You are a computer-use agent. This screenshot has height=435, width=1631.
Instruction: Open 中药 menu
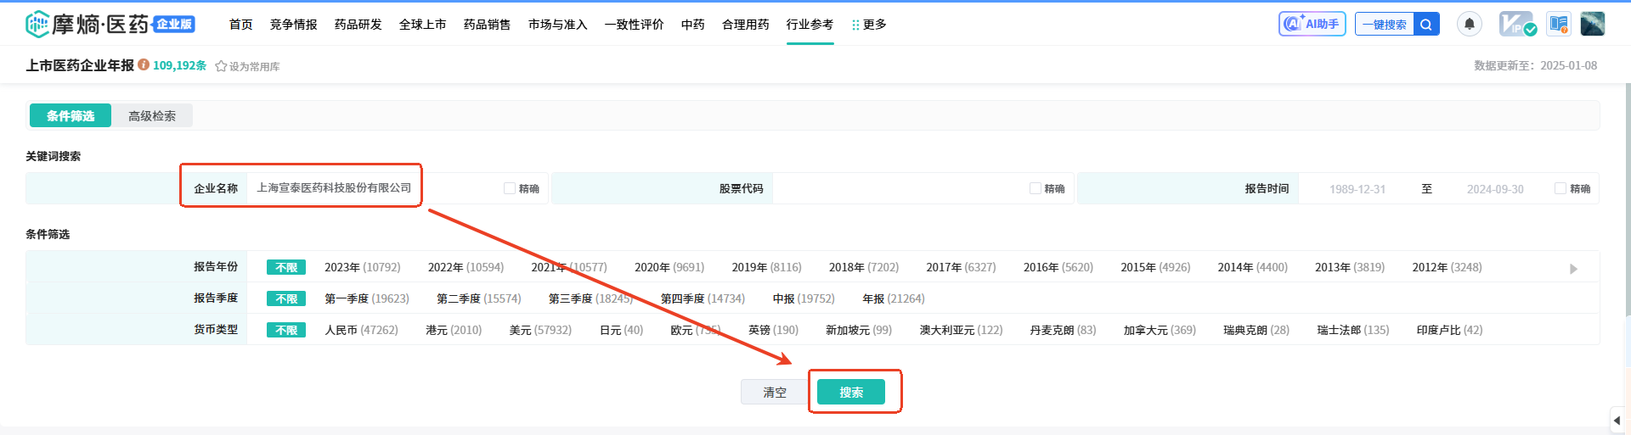(x=693, y=25)
